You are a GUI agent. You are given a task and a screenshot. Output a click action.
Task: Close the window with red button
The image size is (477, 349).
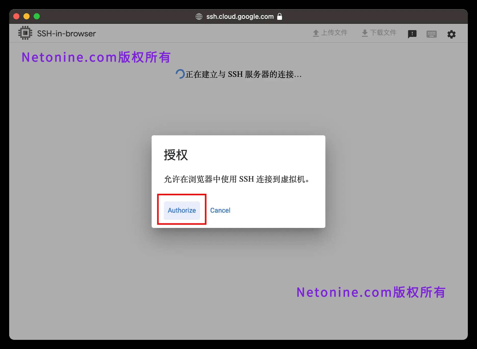[x=16, y=16]
